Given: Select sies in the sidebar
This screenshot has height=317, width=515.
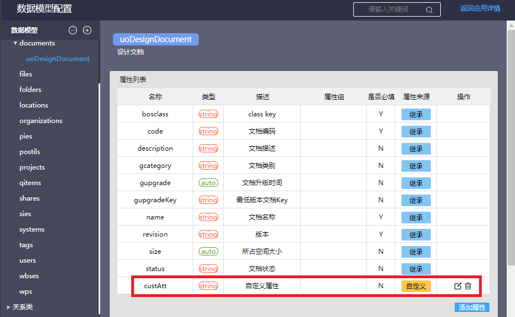Looking at the screenshot, I should coord(25,214).
